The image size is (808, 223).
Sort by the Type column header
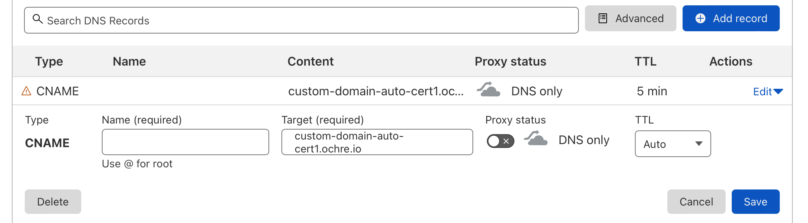[x=49, y=61]
